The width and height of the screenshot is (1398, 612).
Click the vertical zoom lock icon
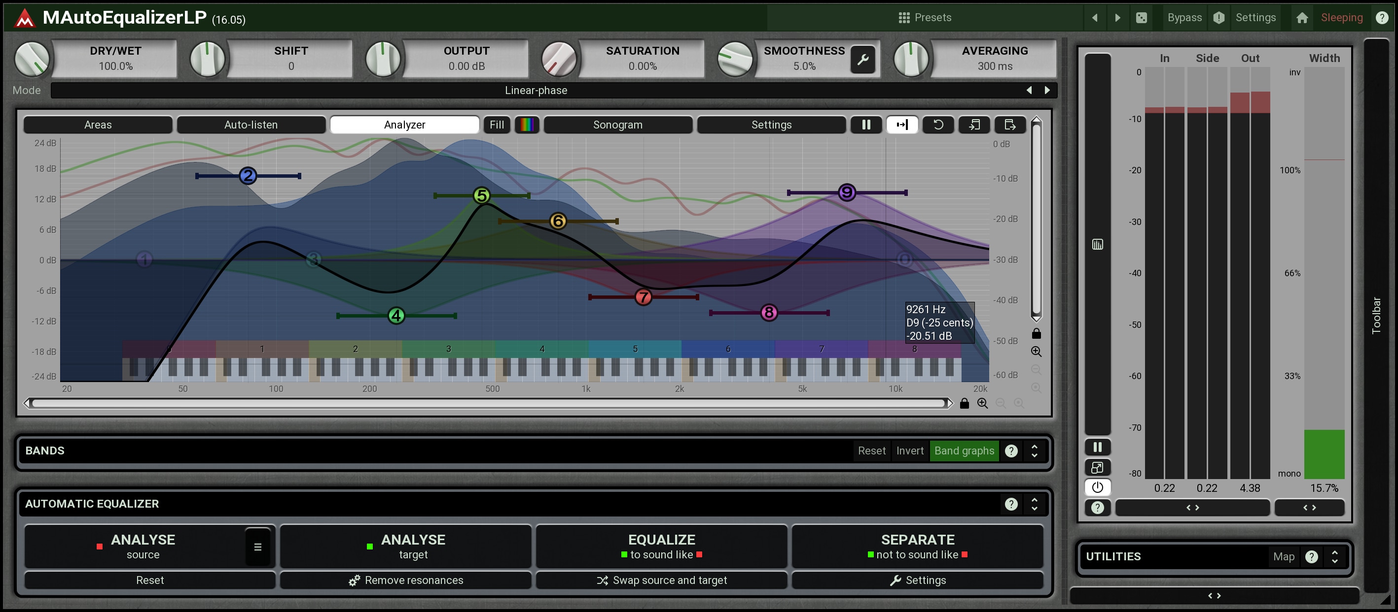tap(1036, 333)
